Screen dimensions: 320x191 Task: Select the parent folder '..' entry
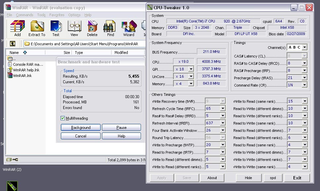[x=12, y=59]
